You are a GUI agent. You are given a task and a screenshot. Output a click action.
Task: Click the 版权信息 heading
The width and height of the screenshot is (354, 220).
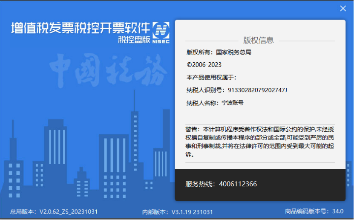pos(258,40)
